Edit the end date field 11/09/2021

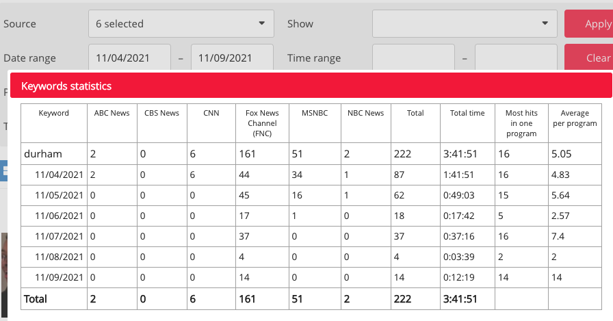pos(232,57)
